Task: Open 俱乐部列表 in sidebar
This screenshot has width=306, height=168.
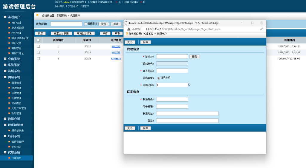Action: tap(18, 130)
